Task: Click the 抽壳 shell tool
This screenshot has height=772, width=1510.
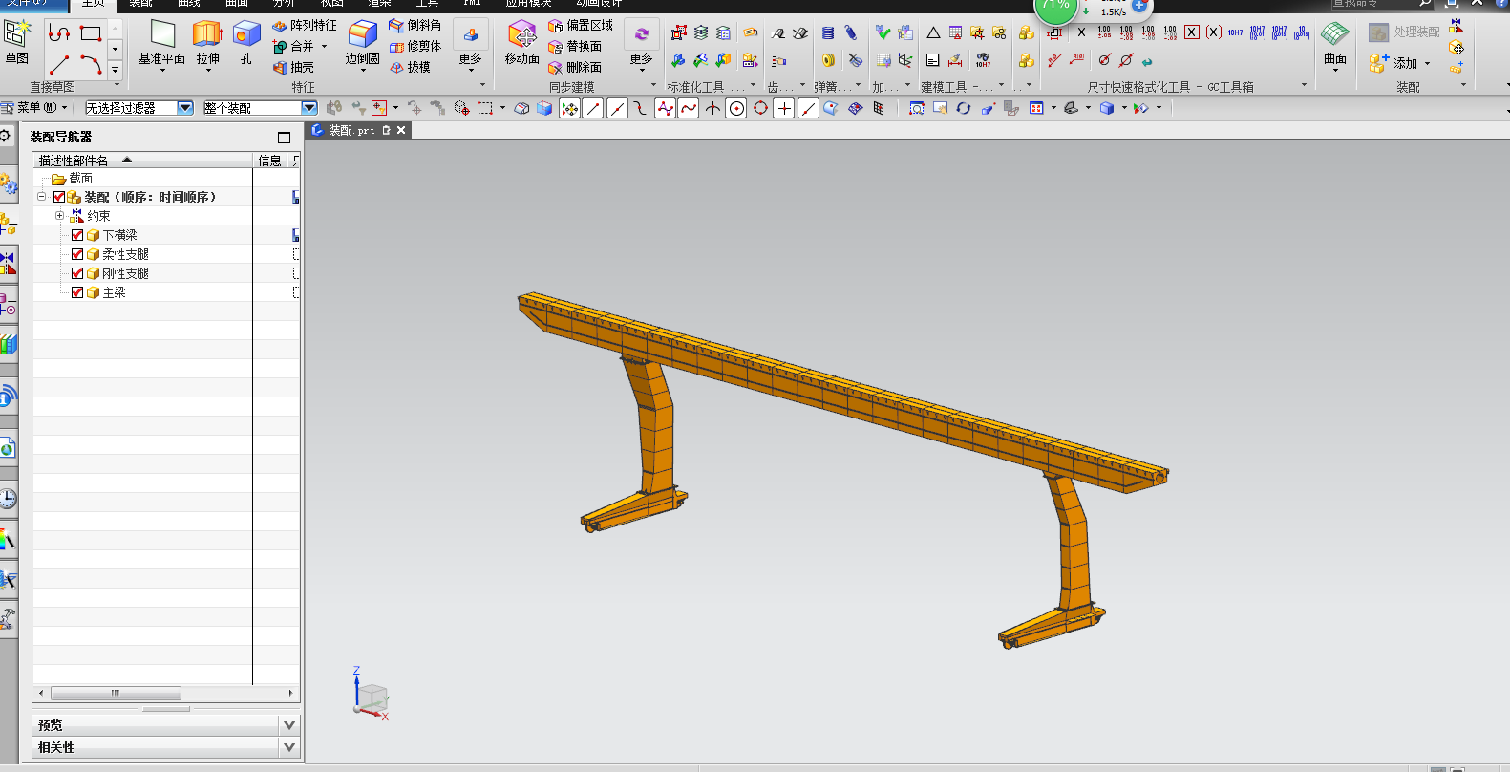Action: [x=293, y=67]
